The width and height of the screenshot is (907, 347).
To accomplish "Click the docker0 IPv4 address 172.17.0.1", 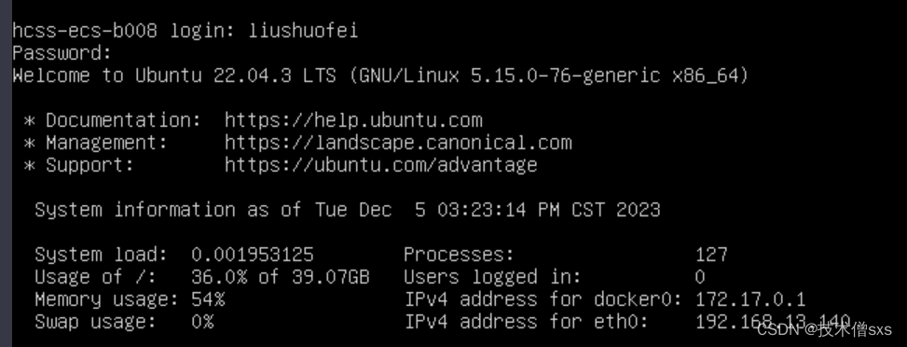I will point(750,300).
